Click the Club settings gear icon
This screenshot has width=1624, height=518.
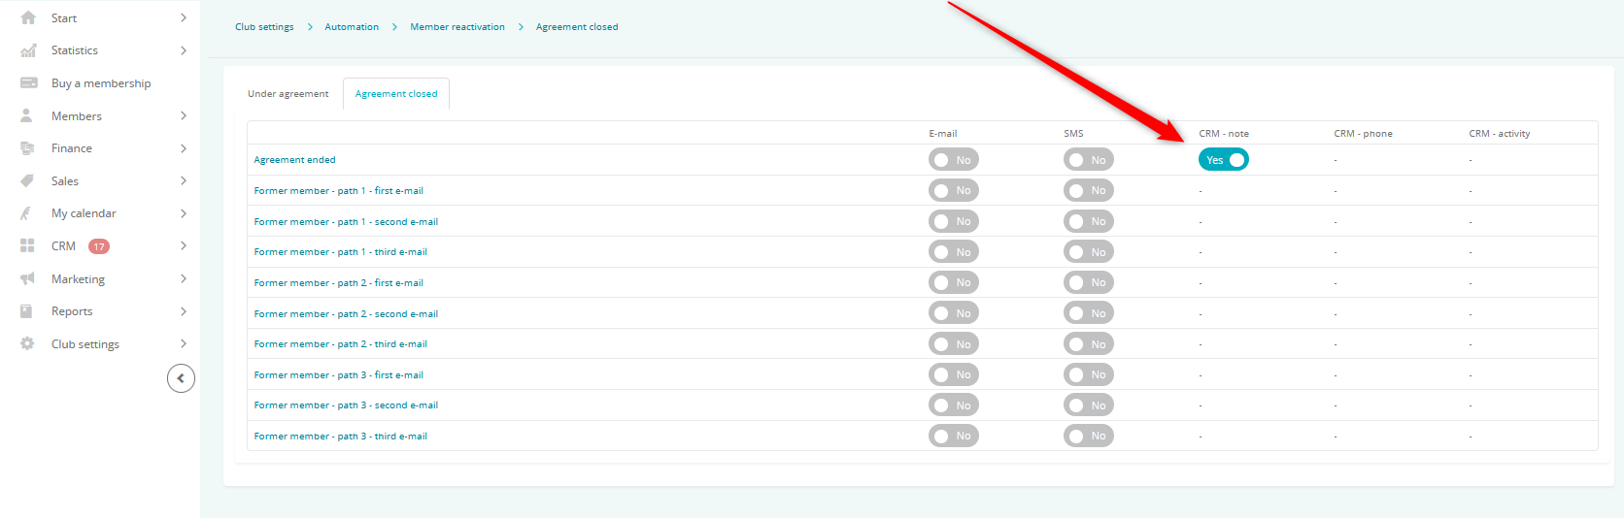pyautogui.click(x=27, y=343)
